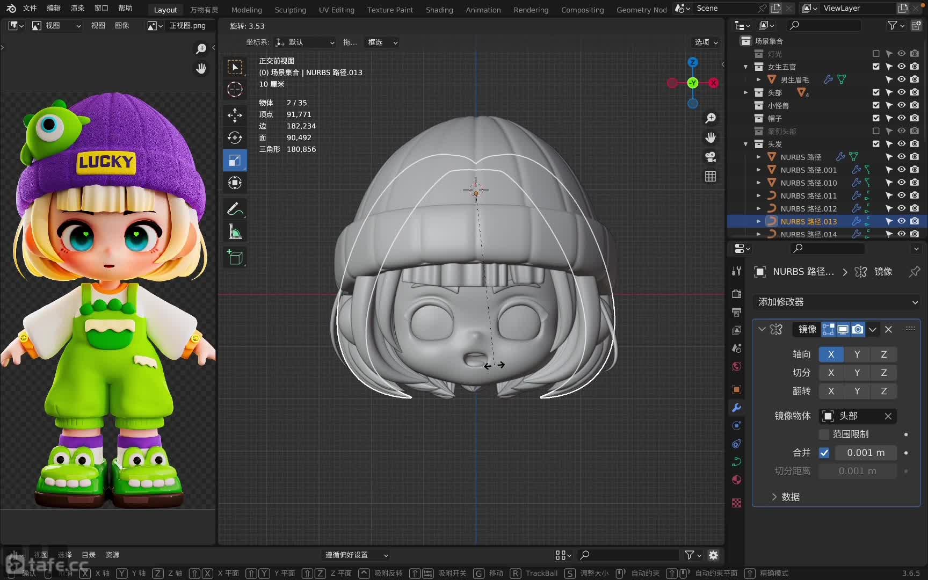
Task: Open the 选项 options dropdown
Action: point(706,42)
